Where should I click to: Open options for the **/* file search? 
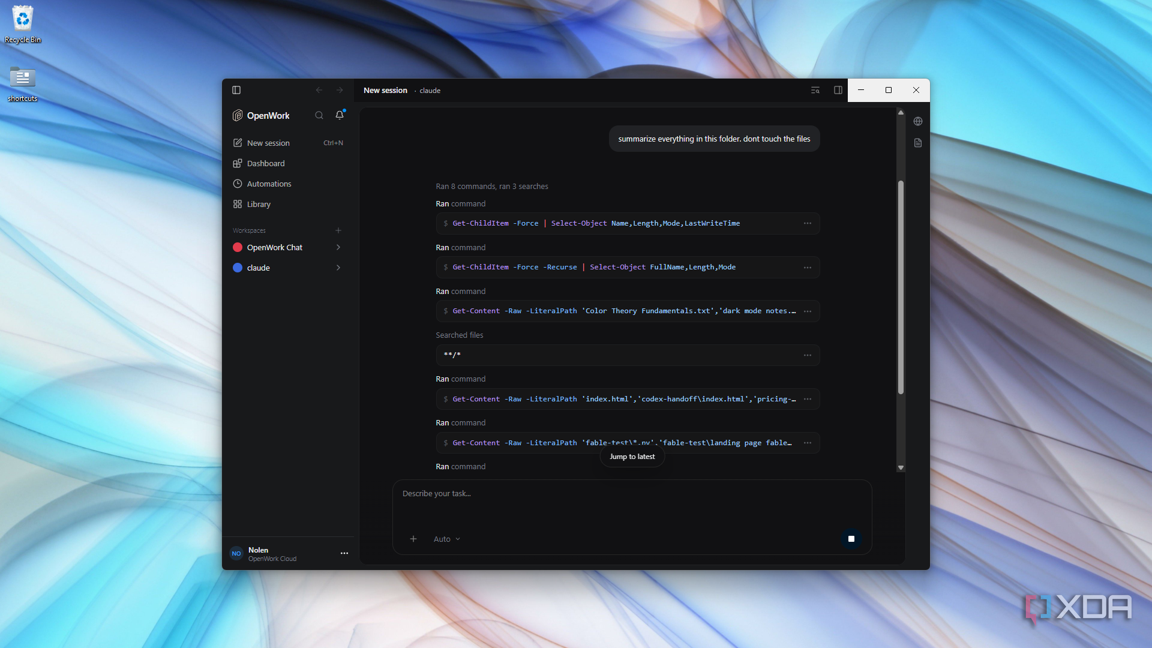pos(808,355)
